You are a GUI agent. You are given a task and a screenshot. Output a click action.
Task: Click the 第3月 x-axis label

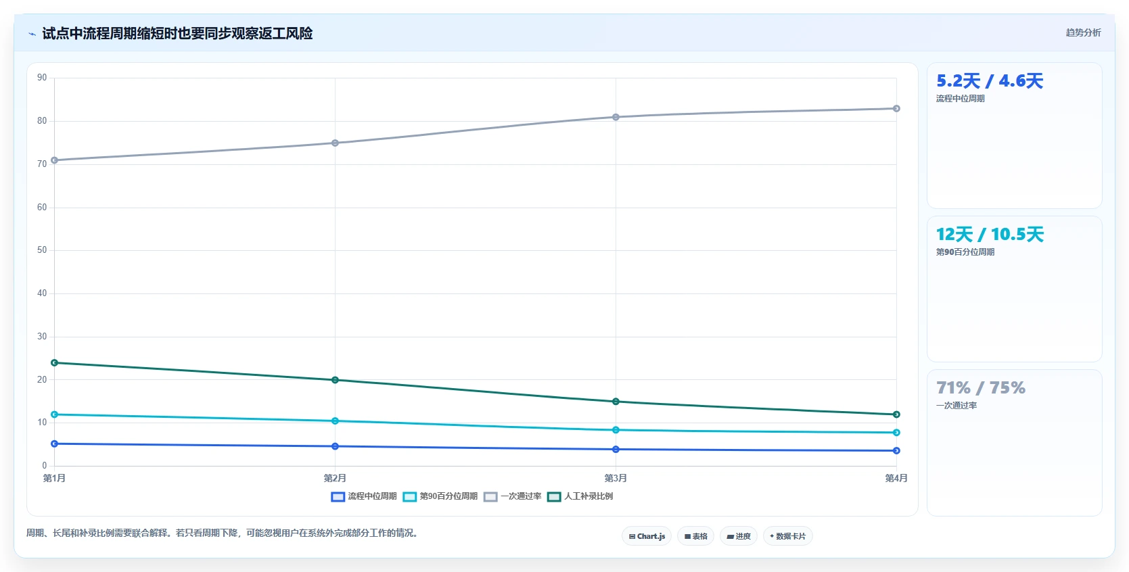coord(616,478)
